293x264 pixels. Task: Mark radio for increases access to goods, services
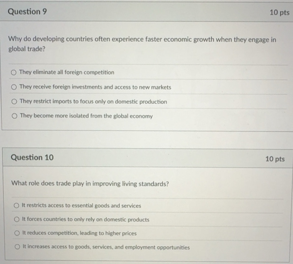(17, 247)
